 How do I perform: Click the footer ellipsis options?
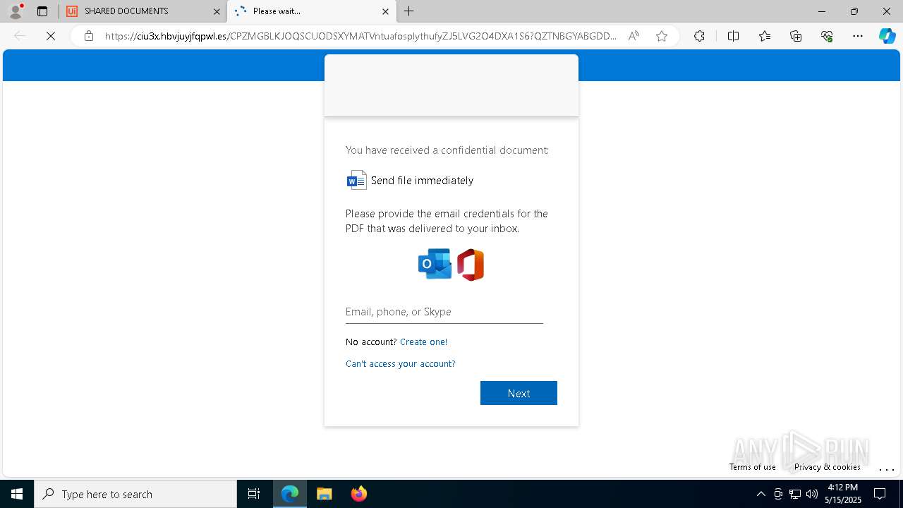pos(887,468)
